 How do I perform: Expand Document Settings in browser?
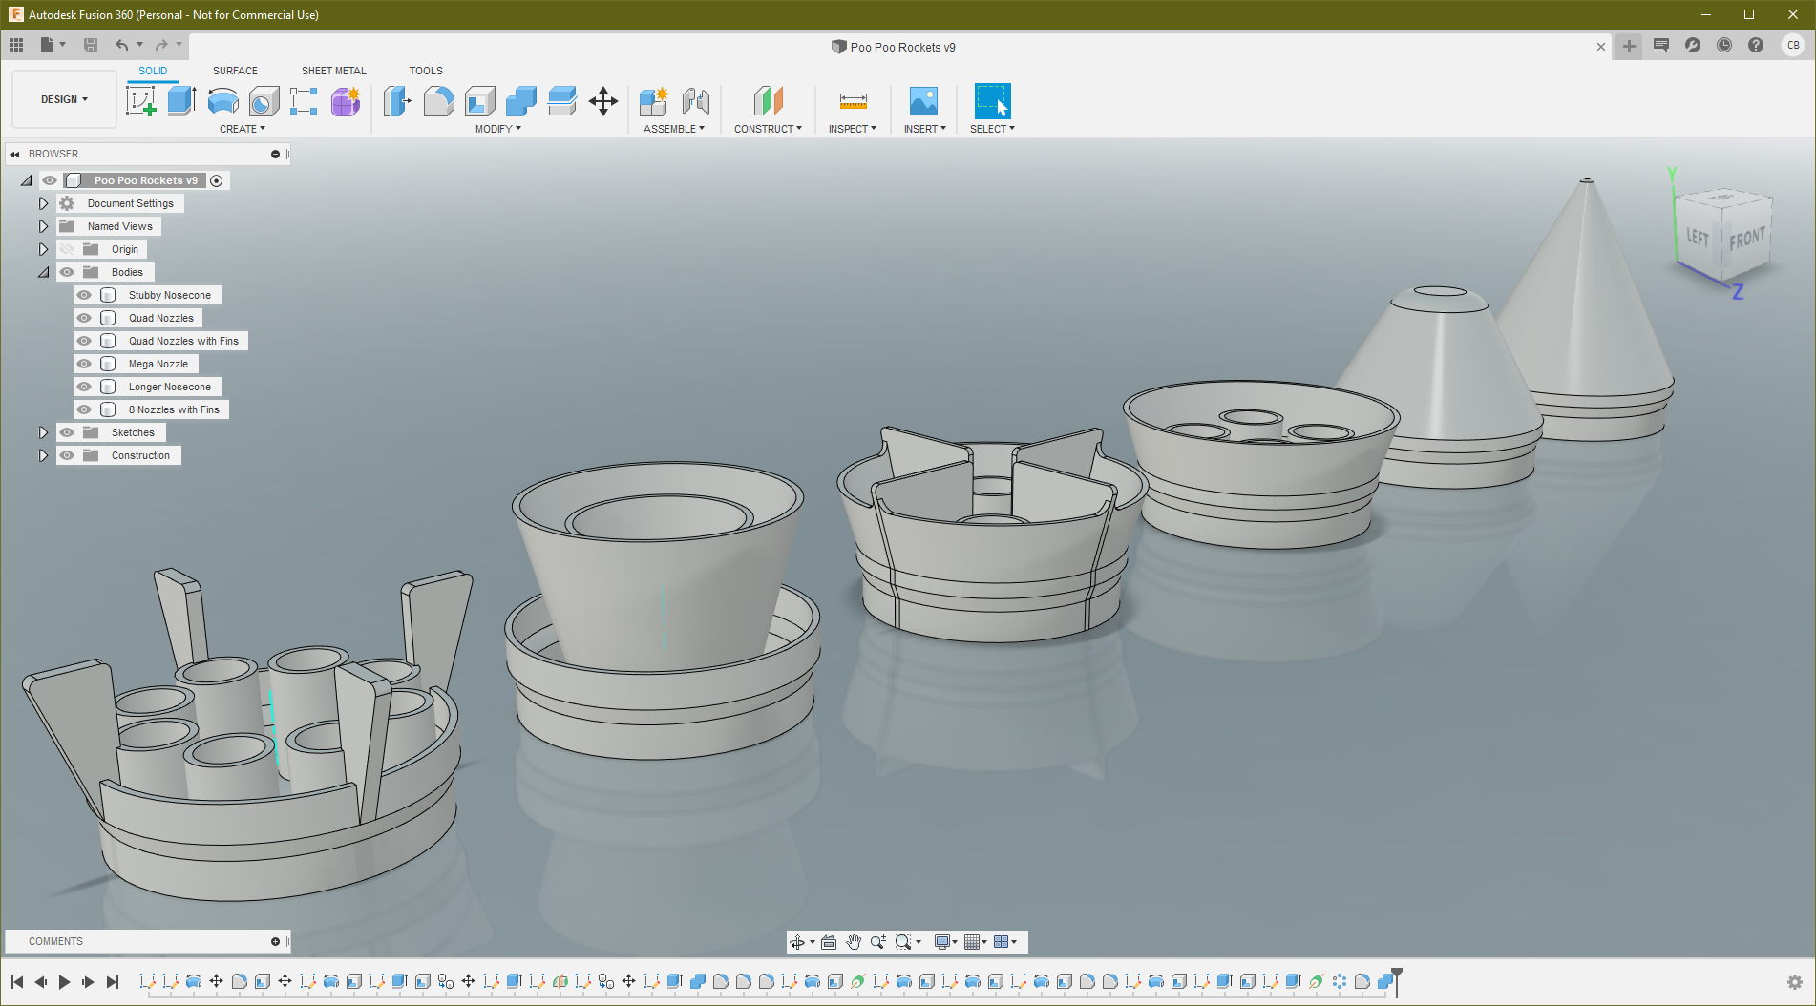point(43,203)
